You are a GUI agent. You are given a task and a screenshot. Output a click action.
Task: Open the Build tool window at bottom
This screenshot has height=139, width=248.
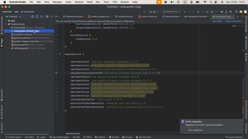76,137
